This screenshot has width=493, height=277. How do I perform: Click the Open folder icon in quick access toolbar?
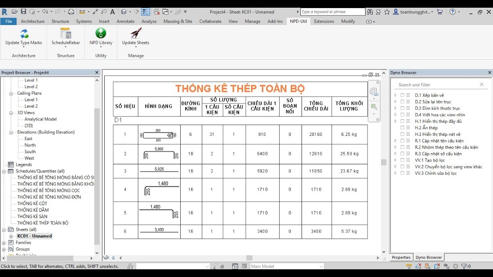(x=15, y=12)
